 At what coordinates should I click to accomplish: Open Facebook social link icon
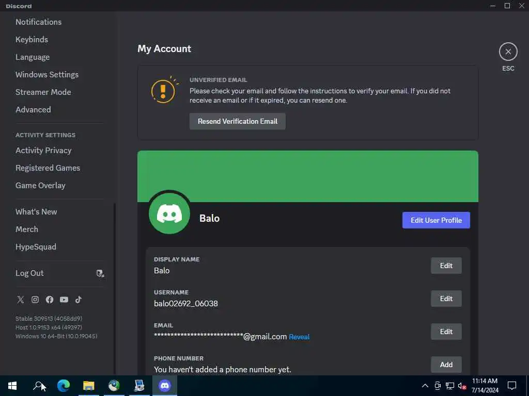coord(50,300)
